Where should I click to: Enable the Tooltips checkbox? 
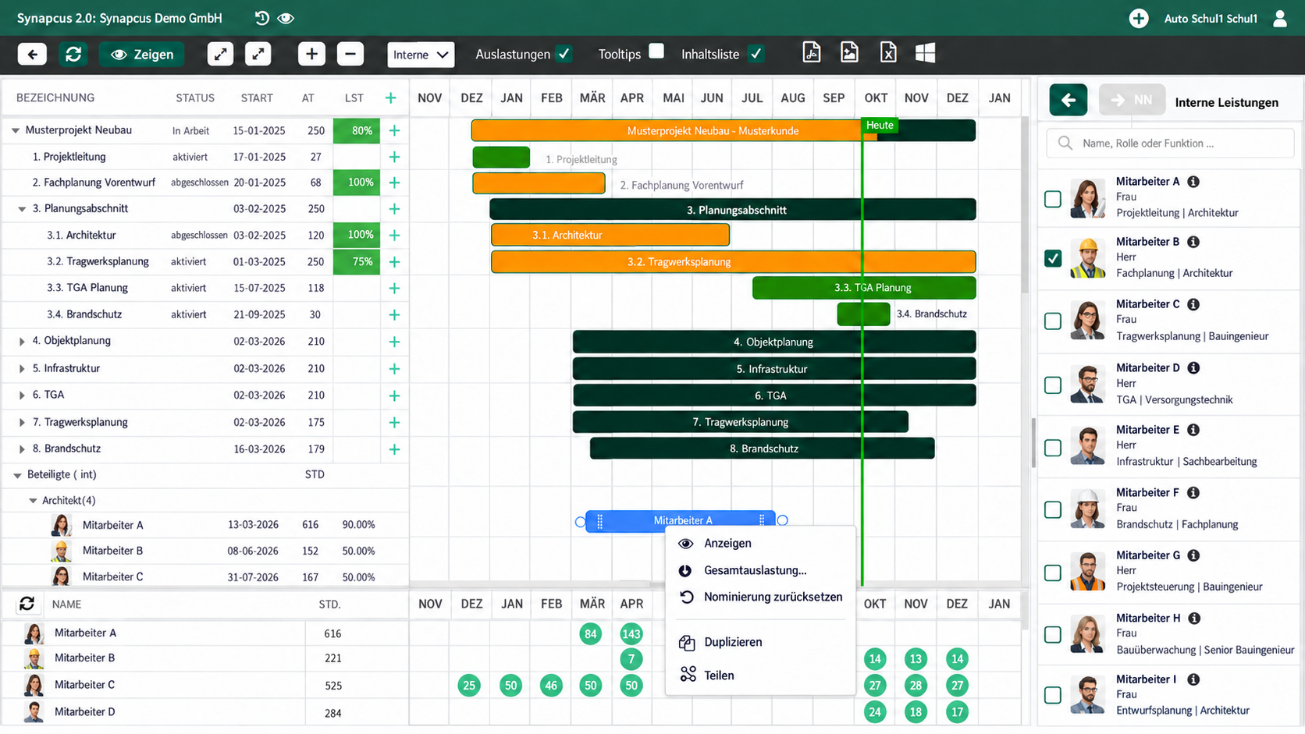(656, 51)
